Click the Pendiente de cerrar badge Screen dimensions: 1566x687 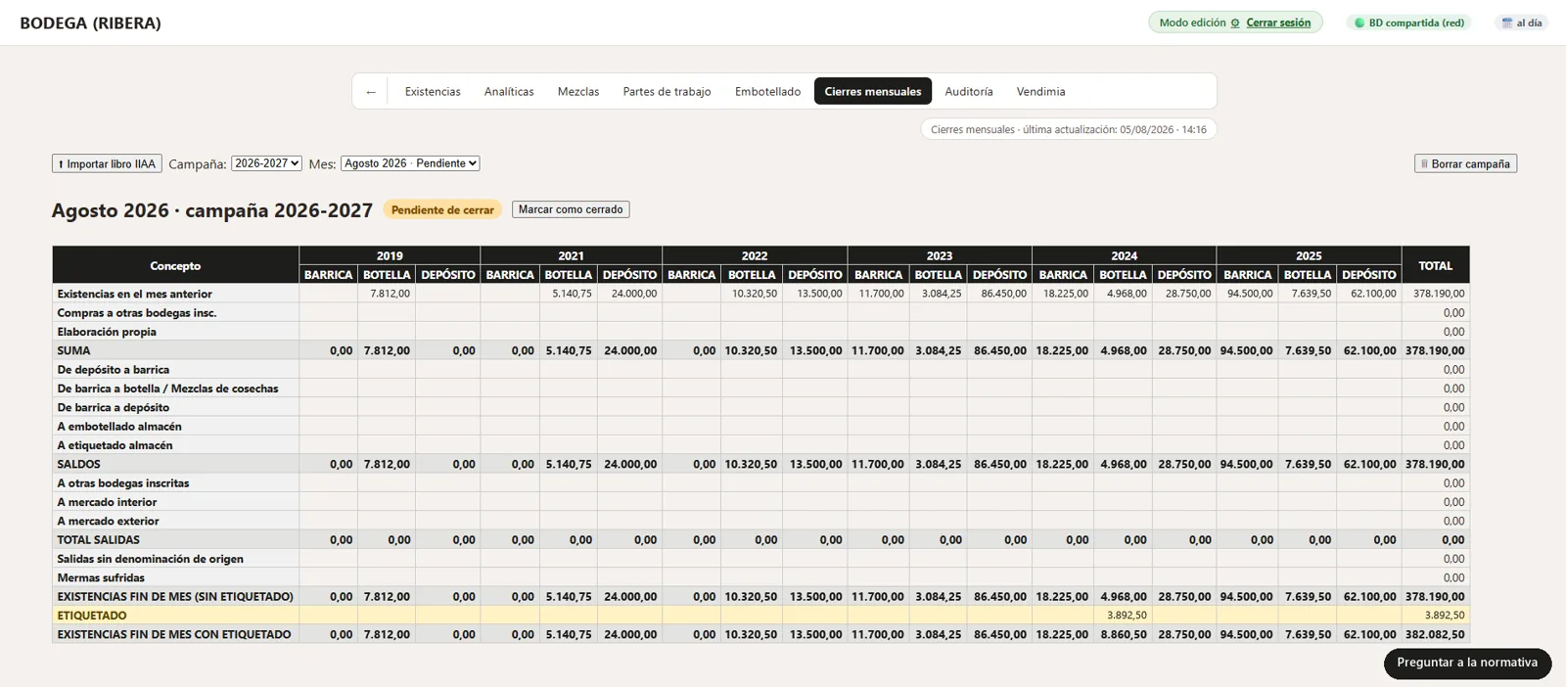(442, 209)
